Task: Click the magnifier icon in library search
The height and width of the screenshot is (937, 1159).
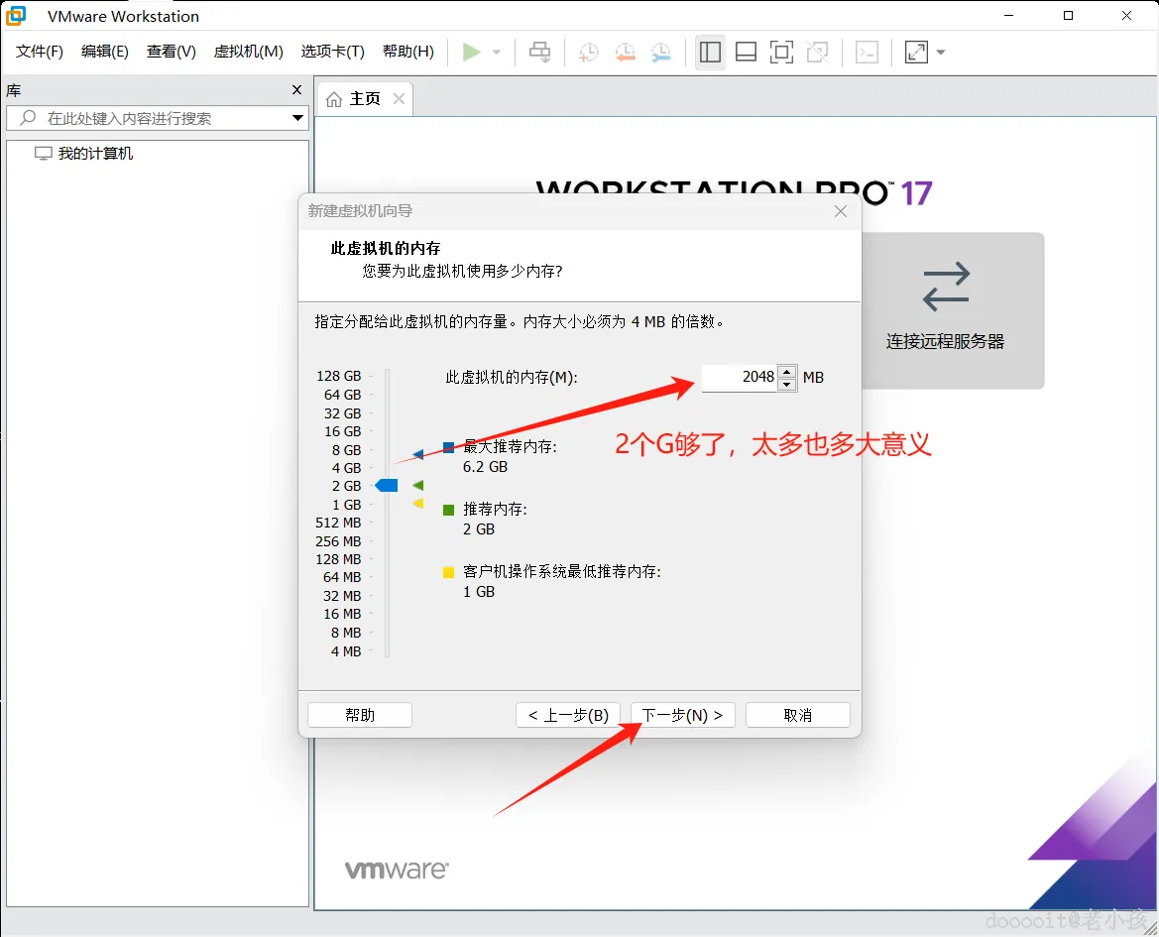Action: click(x=28, y=117)
